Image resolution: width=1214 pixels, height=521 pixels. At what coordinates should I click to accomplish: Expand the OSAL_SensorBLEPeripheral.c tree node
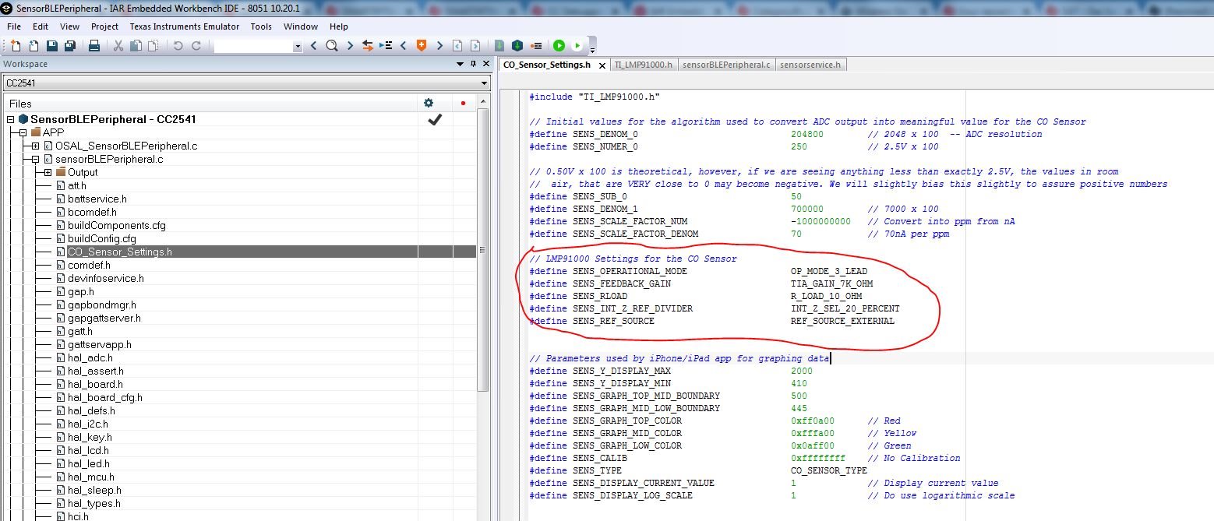(35, 146)
